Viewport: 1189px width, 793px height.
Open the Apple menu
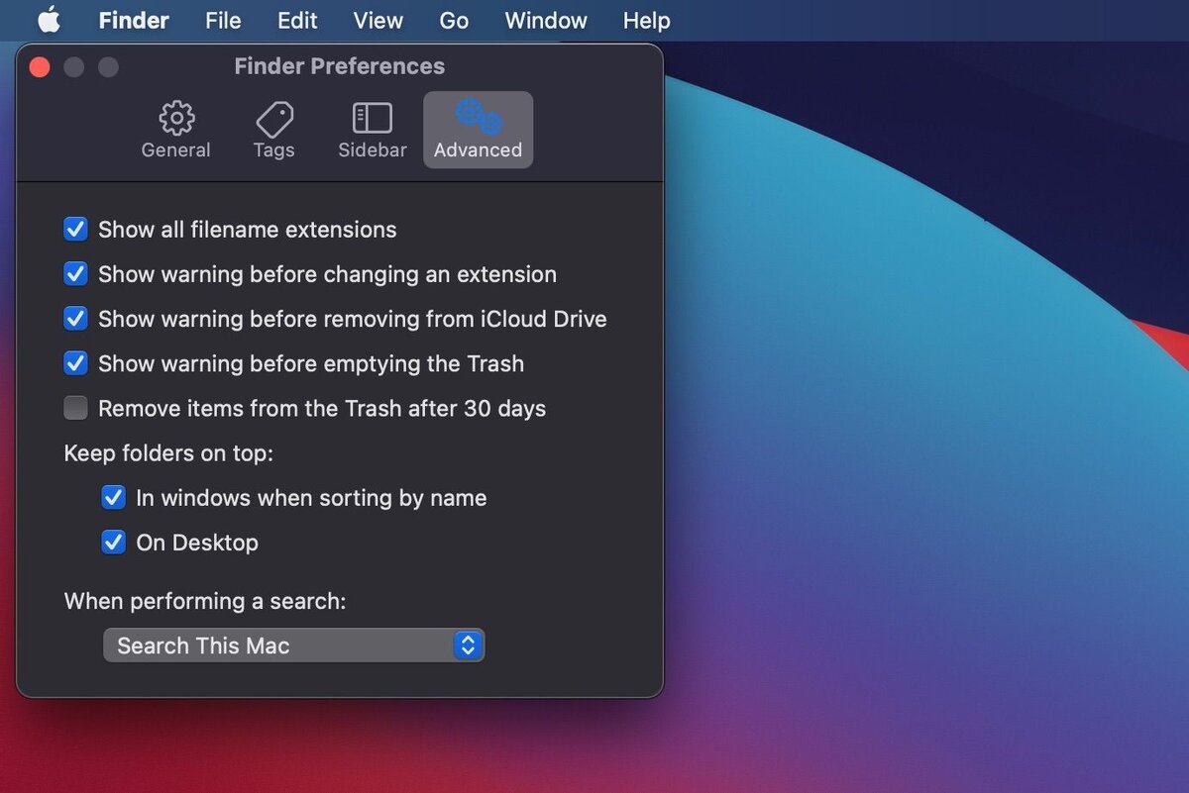click(49, 20)
